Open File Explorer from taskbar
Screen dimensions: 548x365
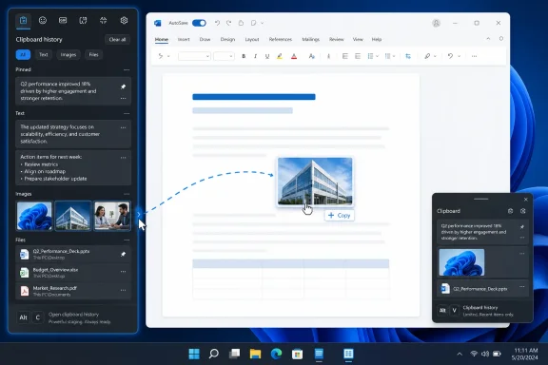tap(255, 354)
